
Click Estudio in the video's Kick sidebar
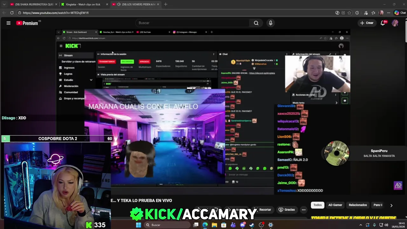click(x=68, y=80)
